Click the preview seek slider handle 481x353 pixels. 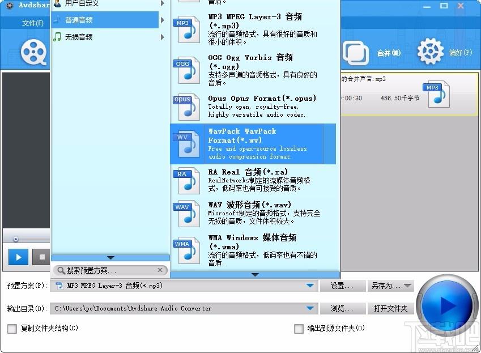tap(16, 239)
